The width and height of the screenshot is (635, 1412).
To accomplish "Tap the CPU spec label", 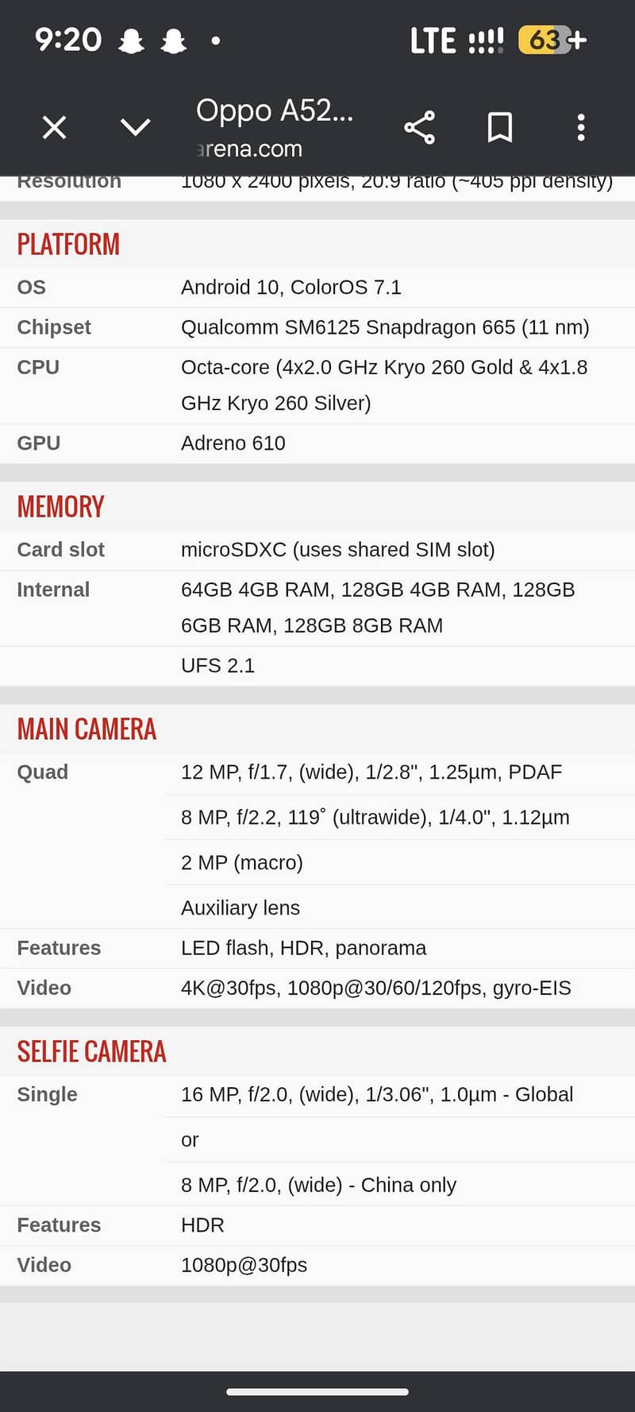I will click(x=38, y=367).
